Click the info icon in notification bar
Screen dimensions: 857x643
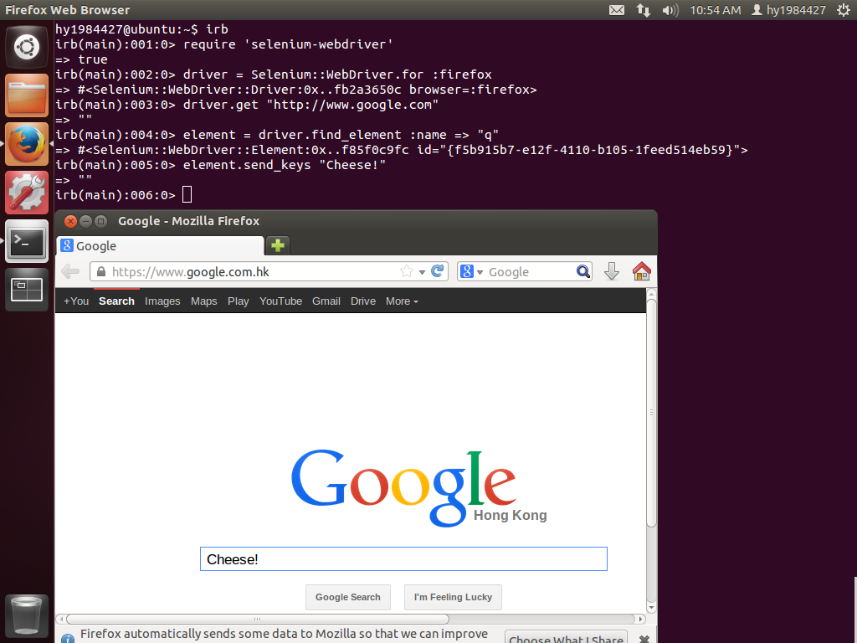pos(68,639)
